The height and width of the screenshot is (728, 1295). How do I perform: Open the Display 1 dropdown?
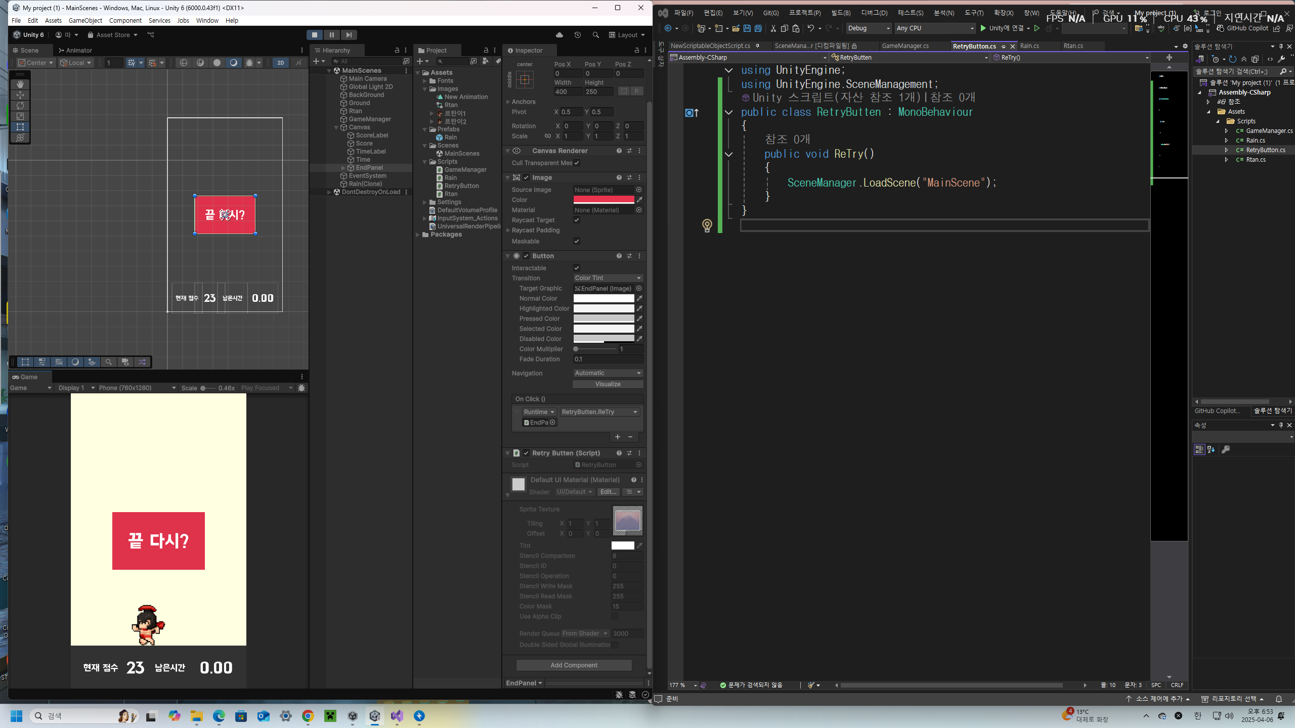click(x=76, y=388)
